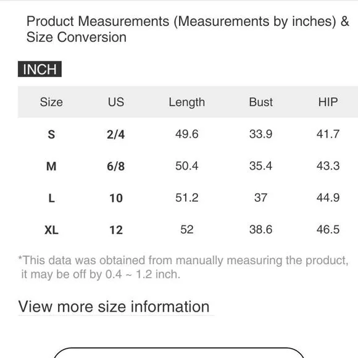Click the Size column header
This screenshot has height=358, width=358.
(x=51, y=102)
